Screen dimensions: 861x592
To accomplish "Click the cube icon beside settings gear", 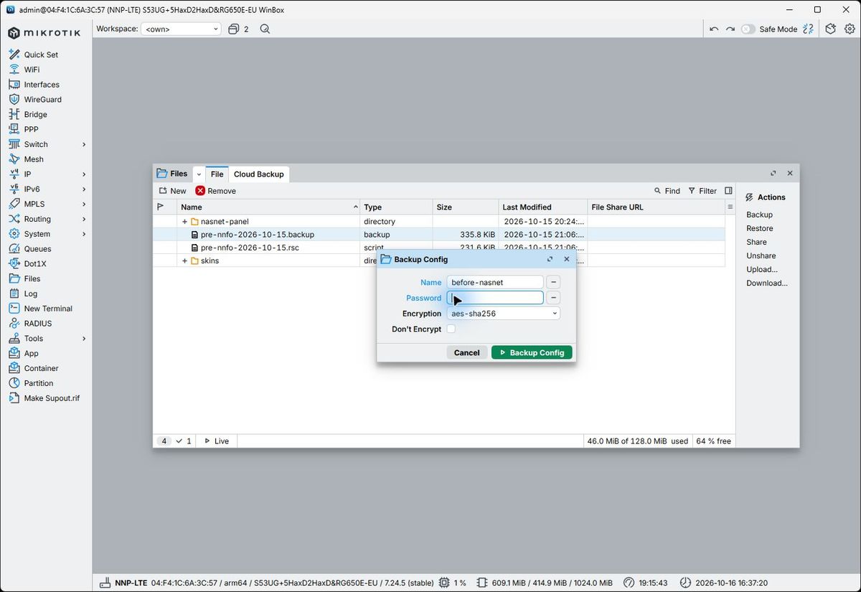I will click(830, 29).
